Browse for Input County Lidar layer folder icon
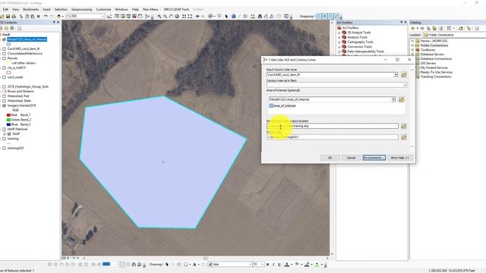This screenshot has height=273, width=486. (x=403, y=74)
